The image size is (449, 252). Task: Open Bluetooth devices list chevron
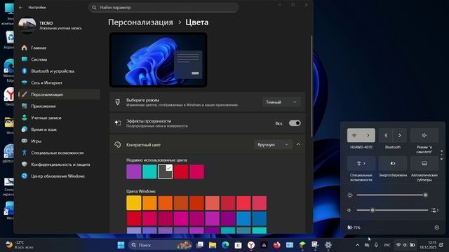click(x=400, y=135)
